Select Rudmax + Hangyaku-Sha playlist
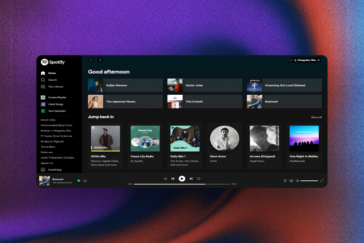Image resolution: width=364 pixels, height=243 pixels. point(56,131)
